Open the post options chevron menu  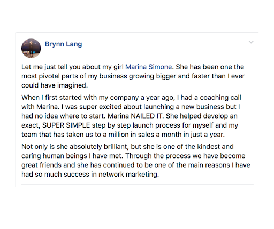[x=251, y=42]
